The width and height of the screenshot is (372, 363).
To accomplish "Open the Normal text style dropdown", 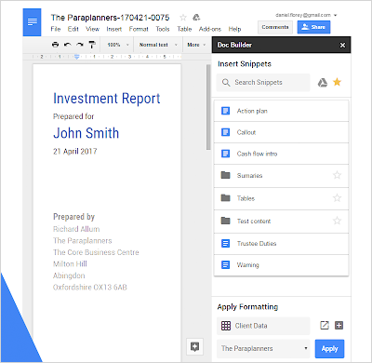I will 158,45.
